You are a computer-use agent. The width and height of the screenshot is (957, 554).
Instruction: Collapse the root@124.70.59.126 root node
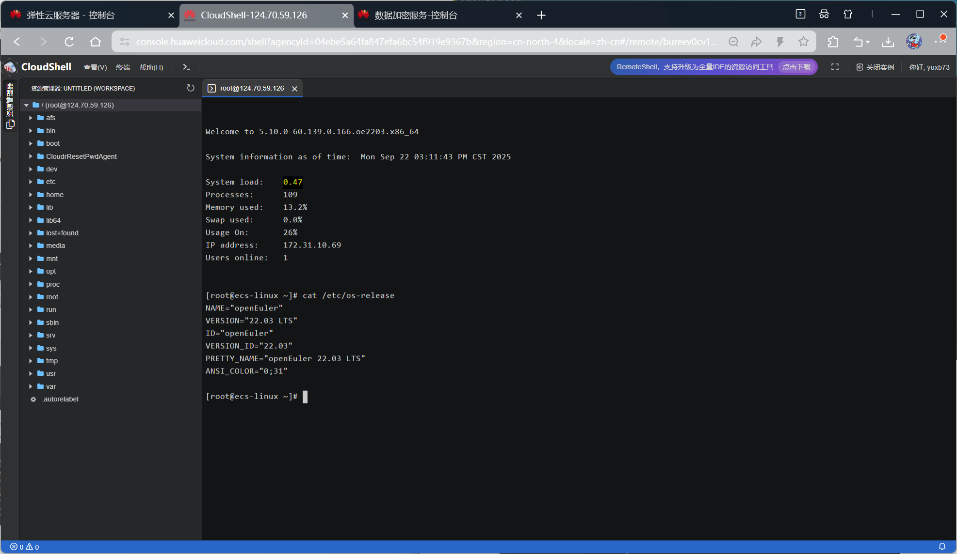tap(27, 105)
